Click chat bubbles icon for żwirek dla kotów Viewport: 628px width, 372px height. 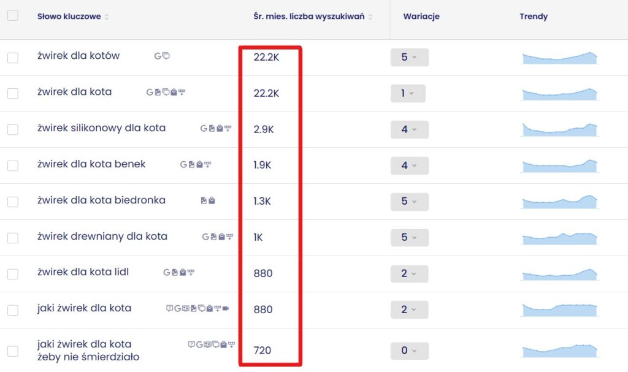(x=166, y=56)
